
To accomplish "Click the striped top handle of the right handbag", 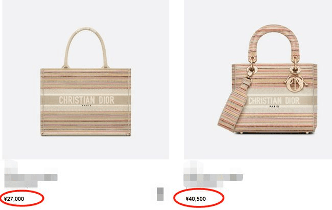I will click(274, 41).
